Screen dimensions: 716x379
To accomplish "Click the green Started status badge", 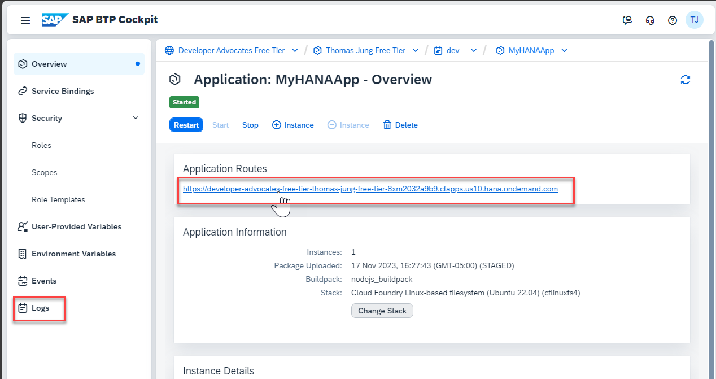I will tap(185, 102).
